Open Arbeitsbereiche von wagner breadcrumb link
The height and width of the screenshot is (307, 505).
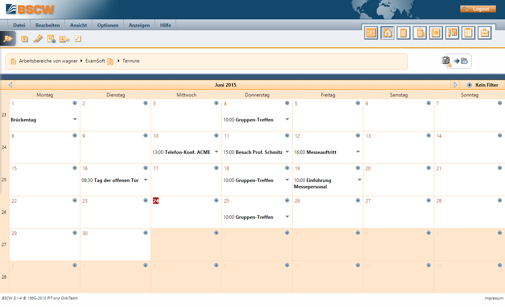(48, 61)
